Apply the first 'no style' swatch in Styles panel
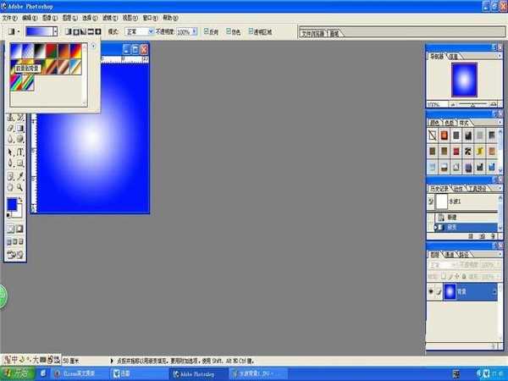This screenshot has height=381, width=508. 433,135
